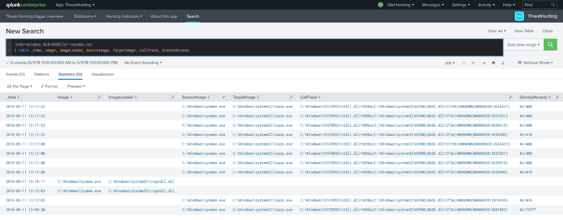Open the Help dropdown
This screenshot has width=563, height=220.
509,5
